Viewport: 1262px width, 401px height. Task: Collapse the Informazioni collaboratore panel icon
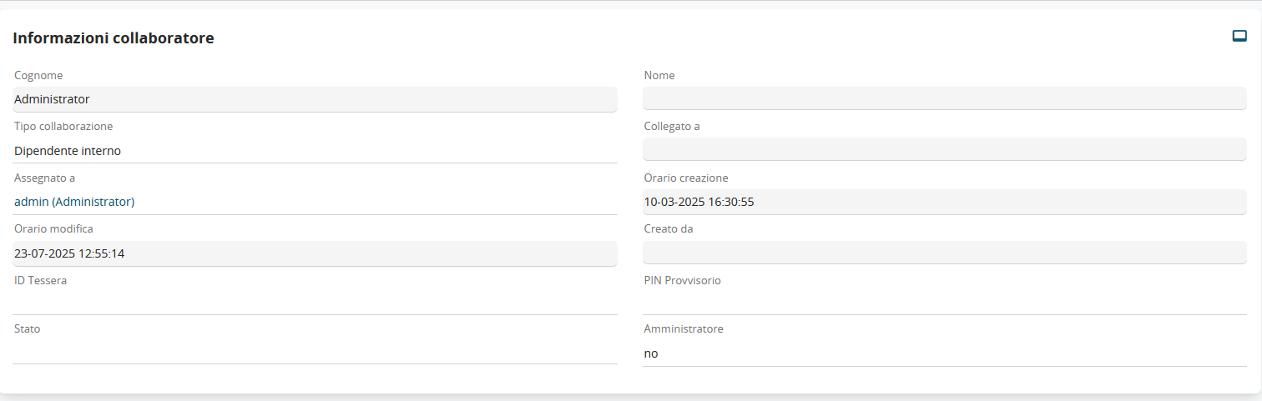coord(1239,36)
